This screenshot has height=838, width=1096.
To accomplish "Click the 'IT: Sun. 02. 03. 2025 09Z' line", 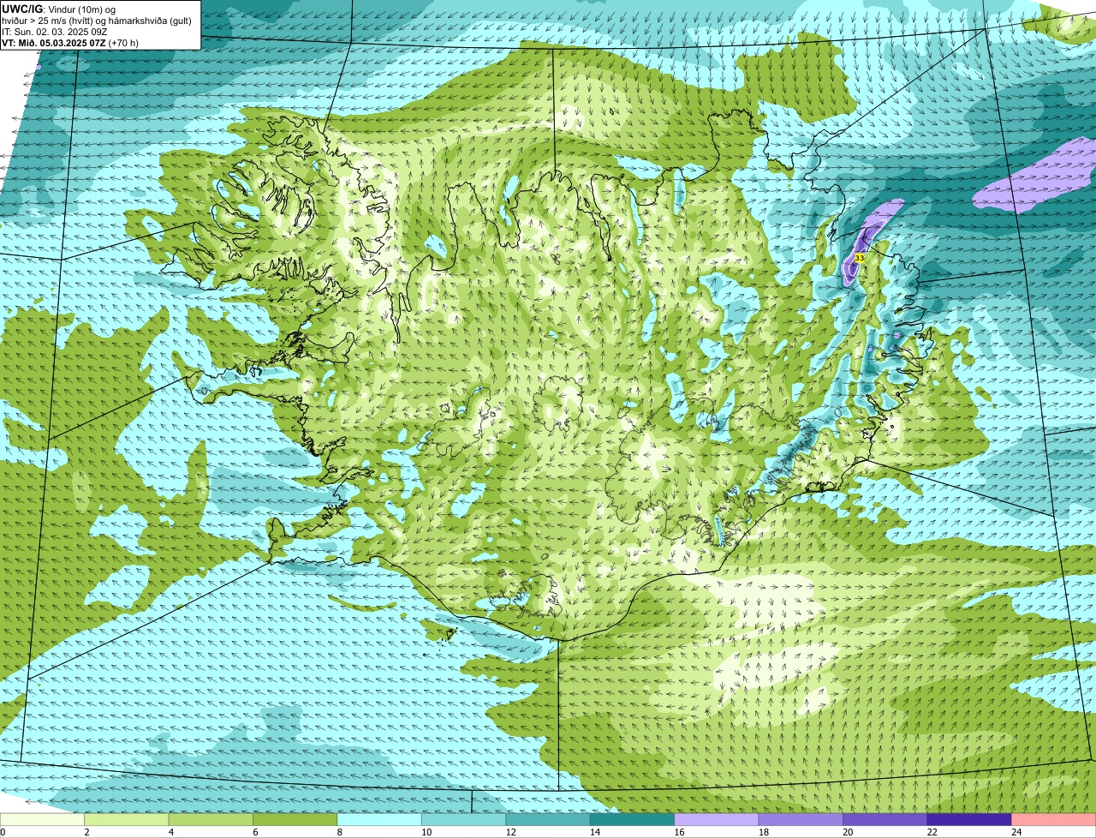I will [x=55, y=31].
